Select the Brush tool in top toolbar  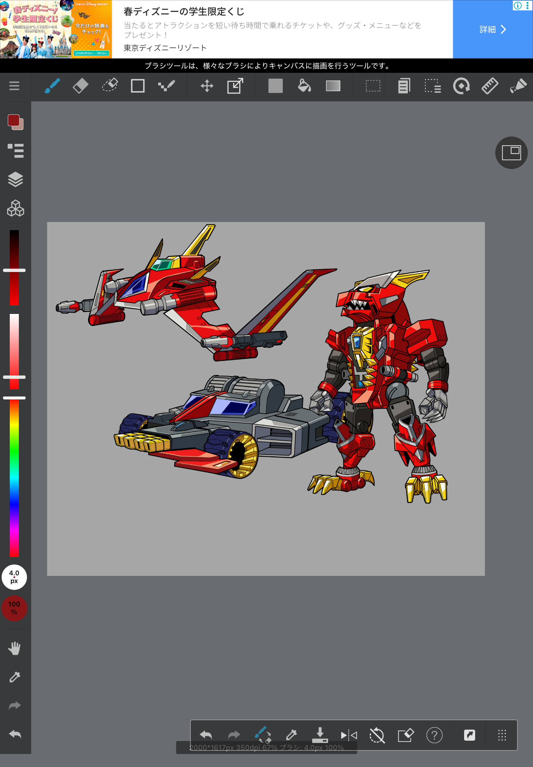52,86
